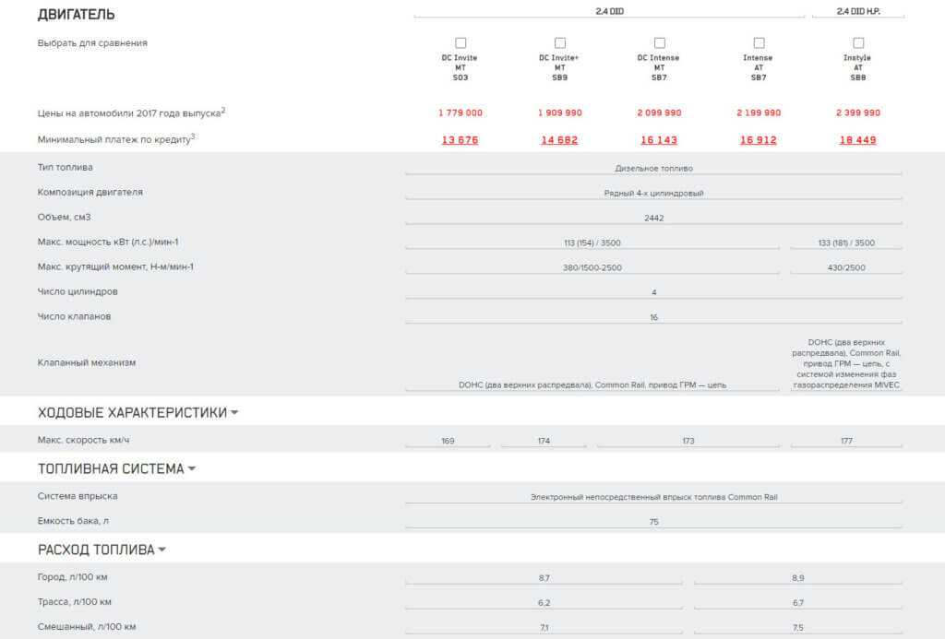The image size is (945, 639).
Task: Collapse the РАСХОД ТОПЛИВА section arrow
Action: (162, 550)
